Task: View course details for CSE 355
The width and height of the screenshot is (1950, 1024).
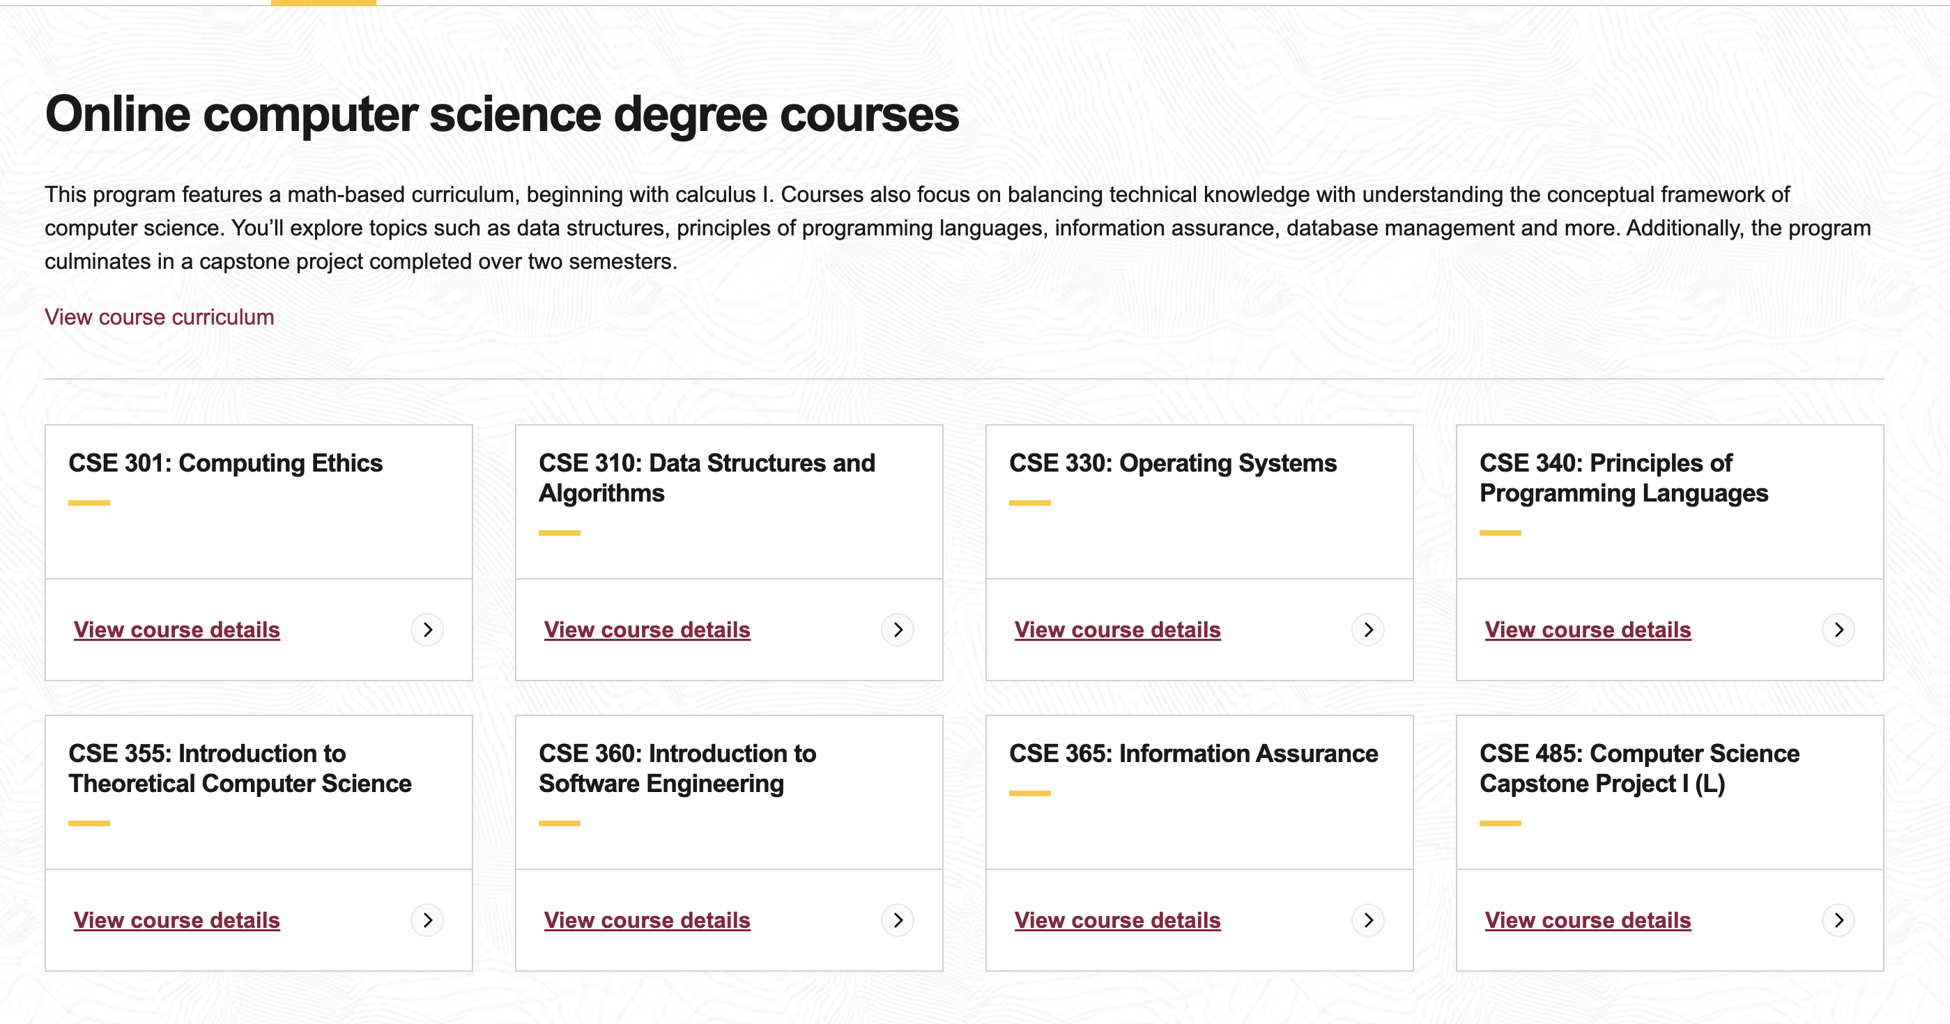Action: click(x=176, y=920)
